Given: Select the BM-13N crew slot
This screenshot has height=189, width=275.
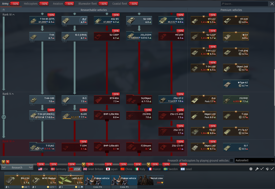Looking at the screenshot, I should coord(17,181).
